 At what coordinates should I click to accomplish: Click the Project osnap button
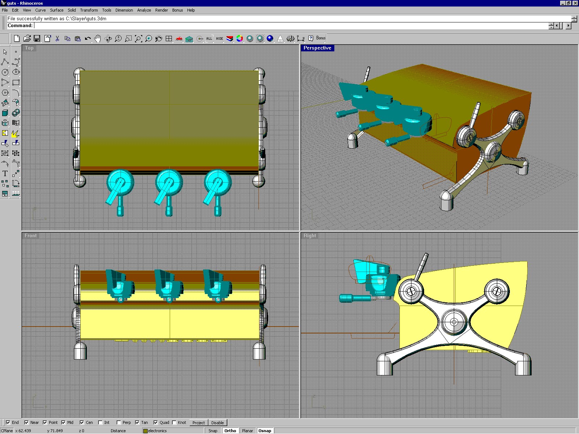click(198, 422)
